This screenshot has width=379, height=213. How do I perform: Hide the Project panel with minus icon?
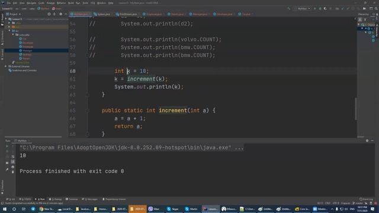pyautogui.click(x=66, y=14)
